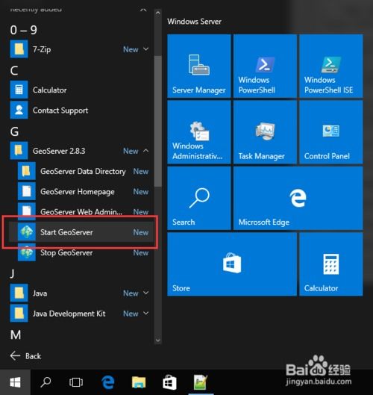
Task: Click the letter M section header
Action: coord(16,335)
